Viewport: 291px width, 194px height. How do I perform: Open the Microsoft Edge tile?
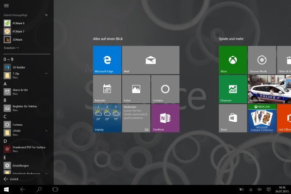(x=107, y=60)
